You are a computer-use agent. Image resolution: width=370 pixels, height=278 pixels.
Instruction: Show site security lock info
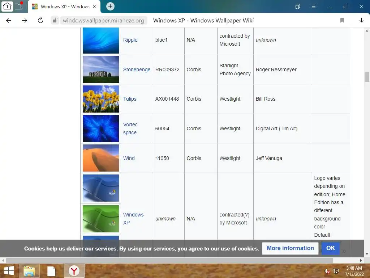(55, 20)
